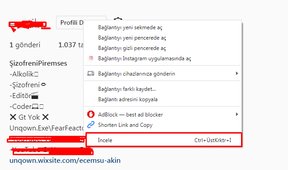This screenshot has height=170, width=288.
Task: Choose Shorten Link and Copy
Action: [163, 125]
